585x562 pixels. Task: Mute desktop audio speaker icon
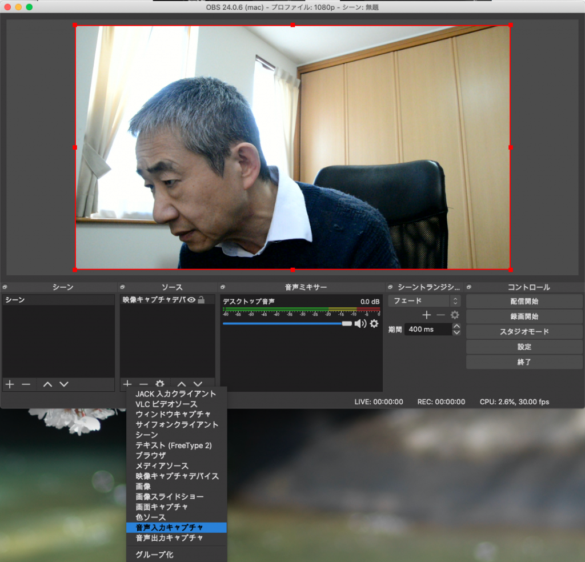[x=360, y=324]
